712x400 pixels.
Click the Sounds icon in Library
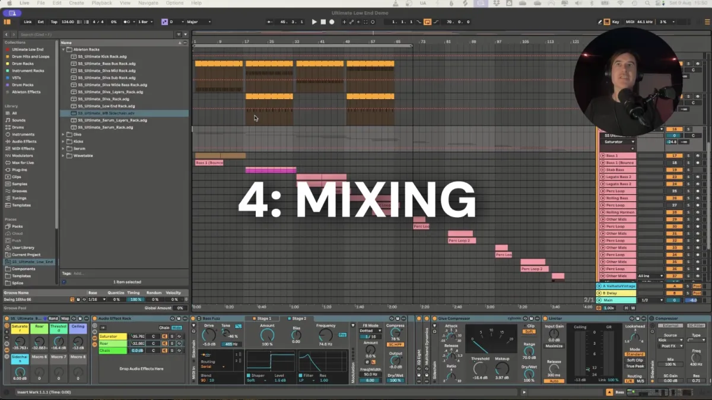[8, 120]
